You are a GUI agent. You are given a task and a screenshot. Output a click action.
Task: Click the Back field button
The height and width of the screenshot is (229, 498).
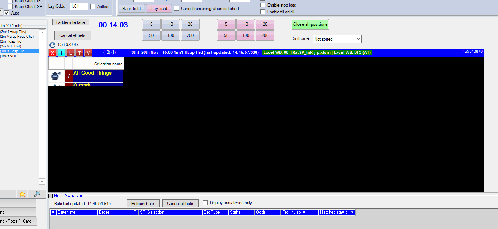click(x=132, y=9)
